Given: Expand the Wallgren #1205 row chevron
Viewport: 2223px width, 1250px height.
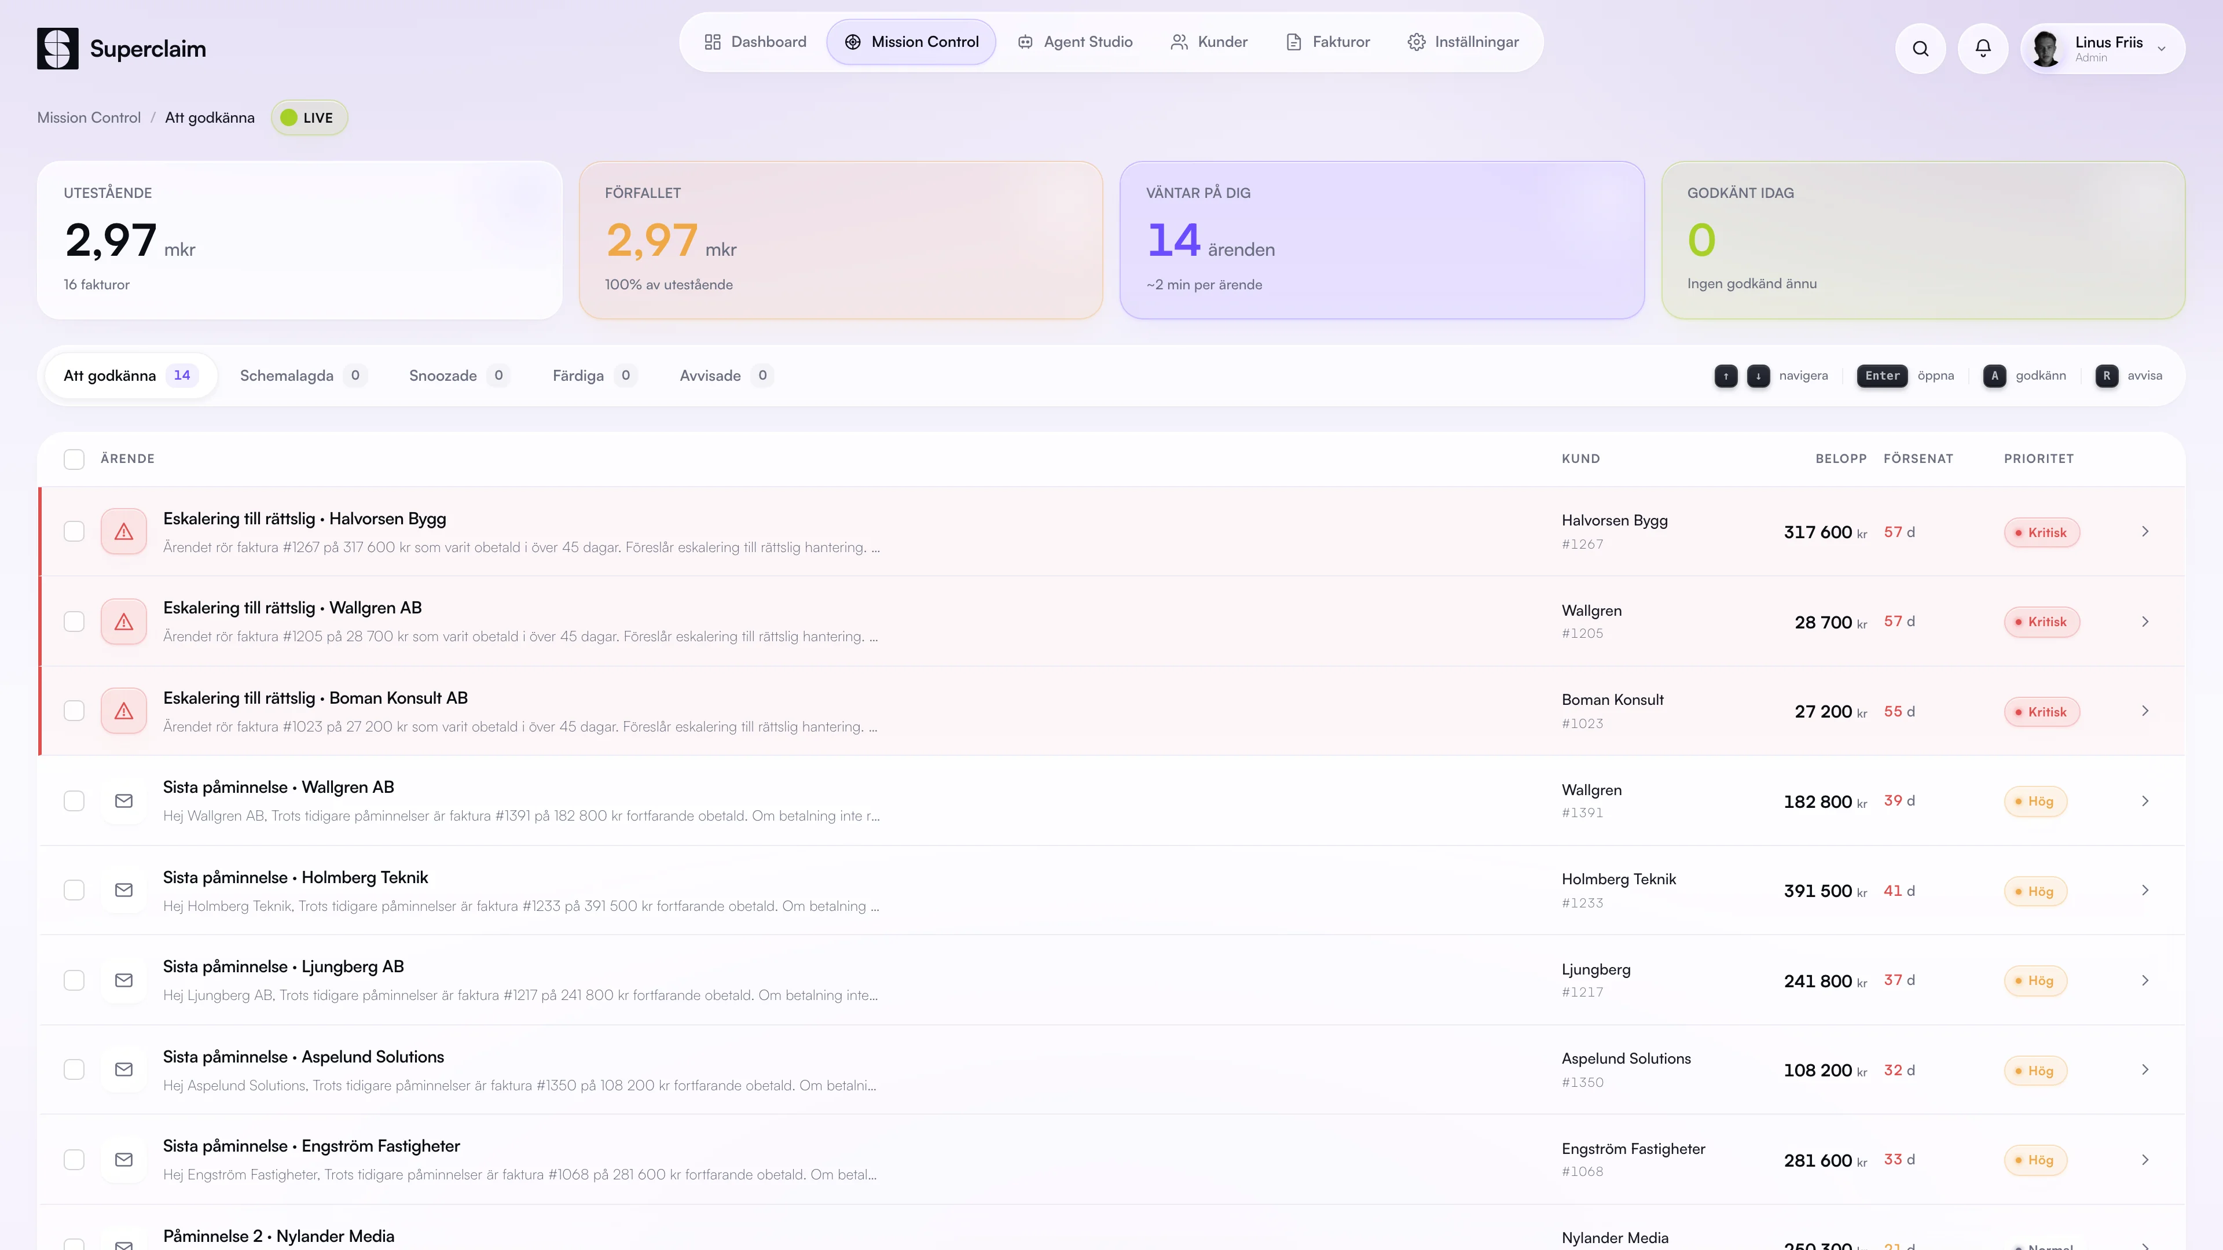Looking at the screenshot, I should 2145,621.
